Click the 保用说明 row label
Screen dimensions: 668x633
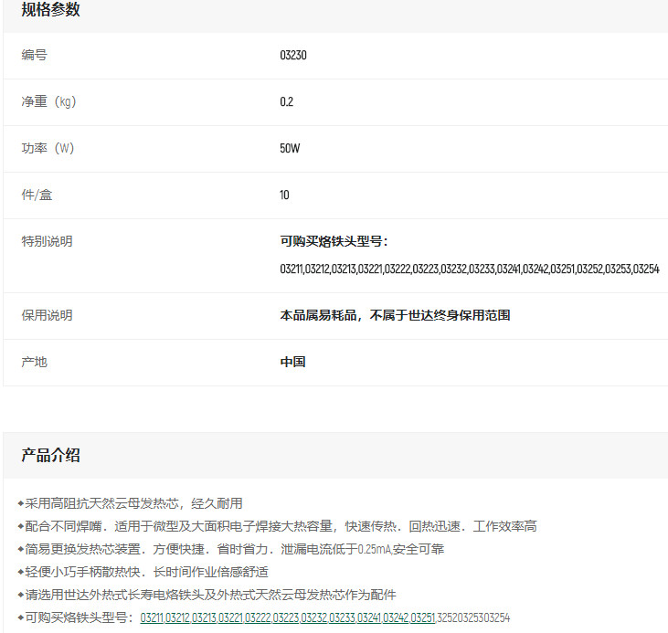click(x=47, y=315)
